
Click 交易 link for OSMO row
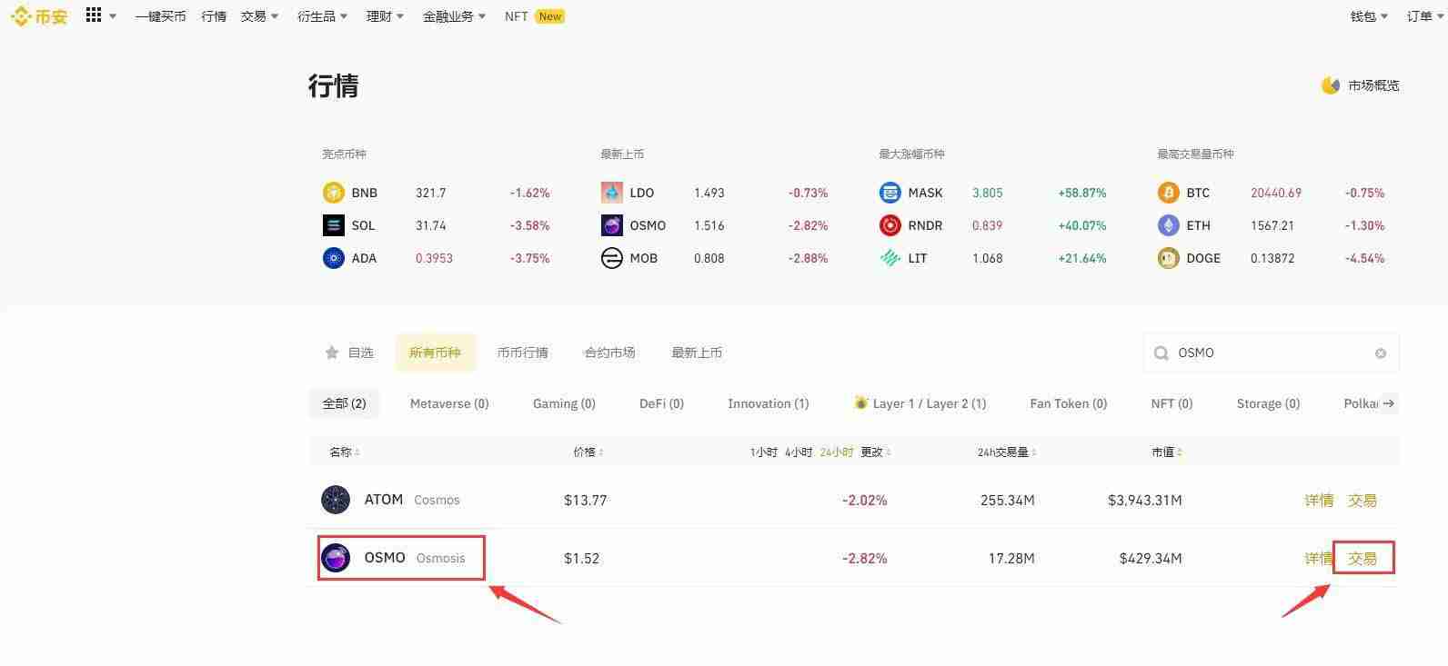[x=1362, y=558]
